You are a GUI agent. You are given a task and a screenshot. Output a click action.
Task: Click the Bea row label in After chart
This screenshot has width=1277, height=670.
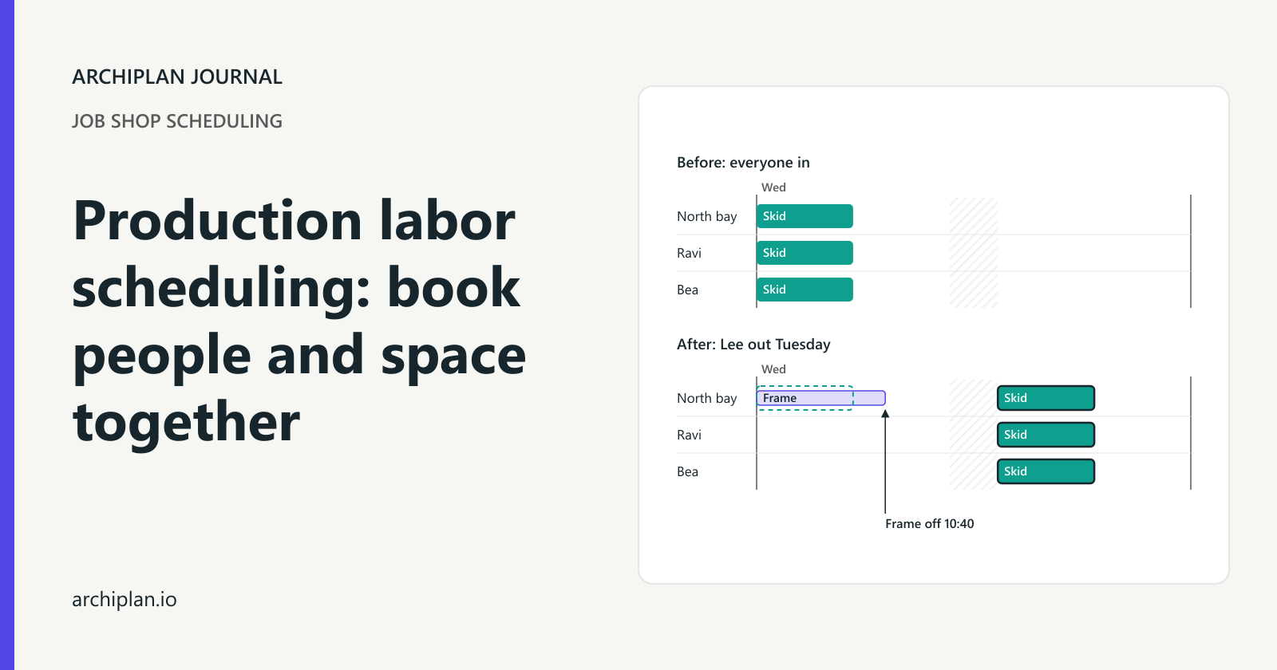[x=687, y=471]
